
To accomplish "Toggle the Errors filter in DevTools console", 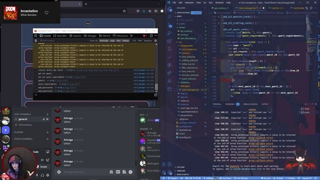I will [94, 40].
